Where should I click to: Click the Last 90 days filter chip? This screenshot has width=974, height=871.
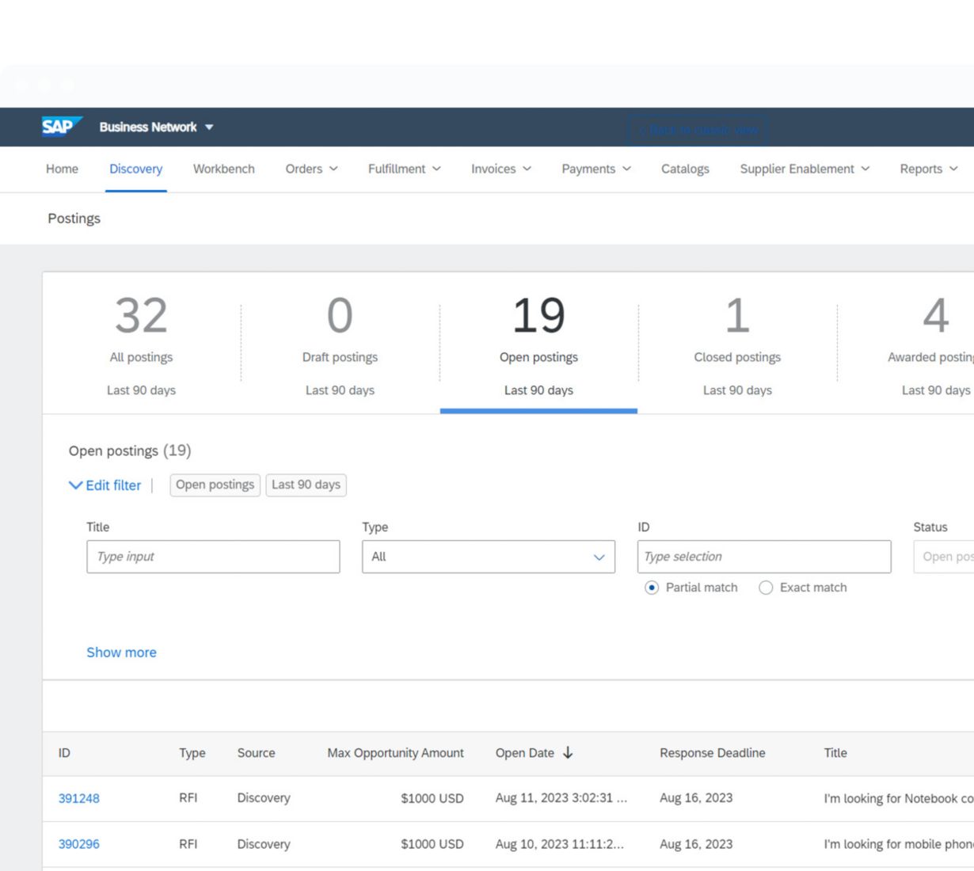(306, 485)
